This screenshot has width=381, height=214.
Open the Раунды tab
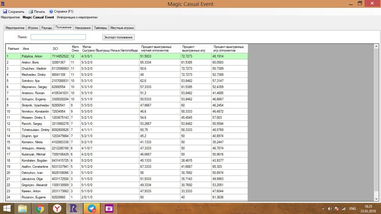(x=46, y=28)
